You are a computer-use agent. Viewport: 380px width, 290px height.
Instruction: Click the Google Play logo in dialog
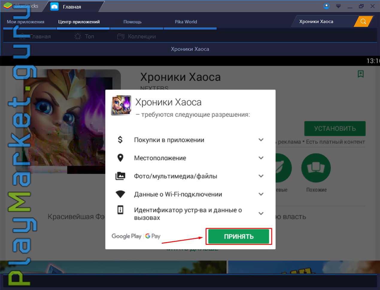[126, 236]
